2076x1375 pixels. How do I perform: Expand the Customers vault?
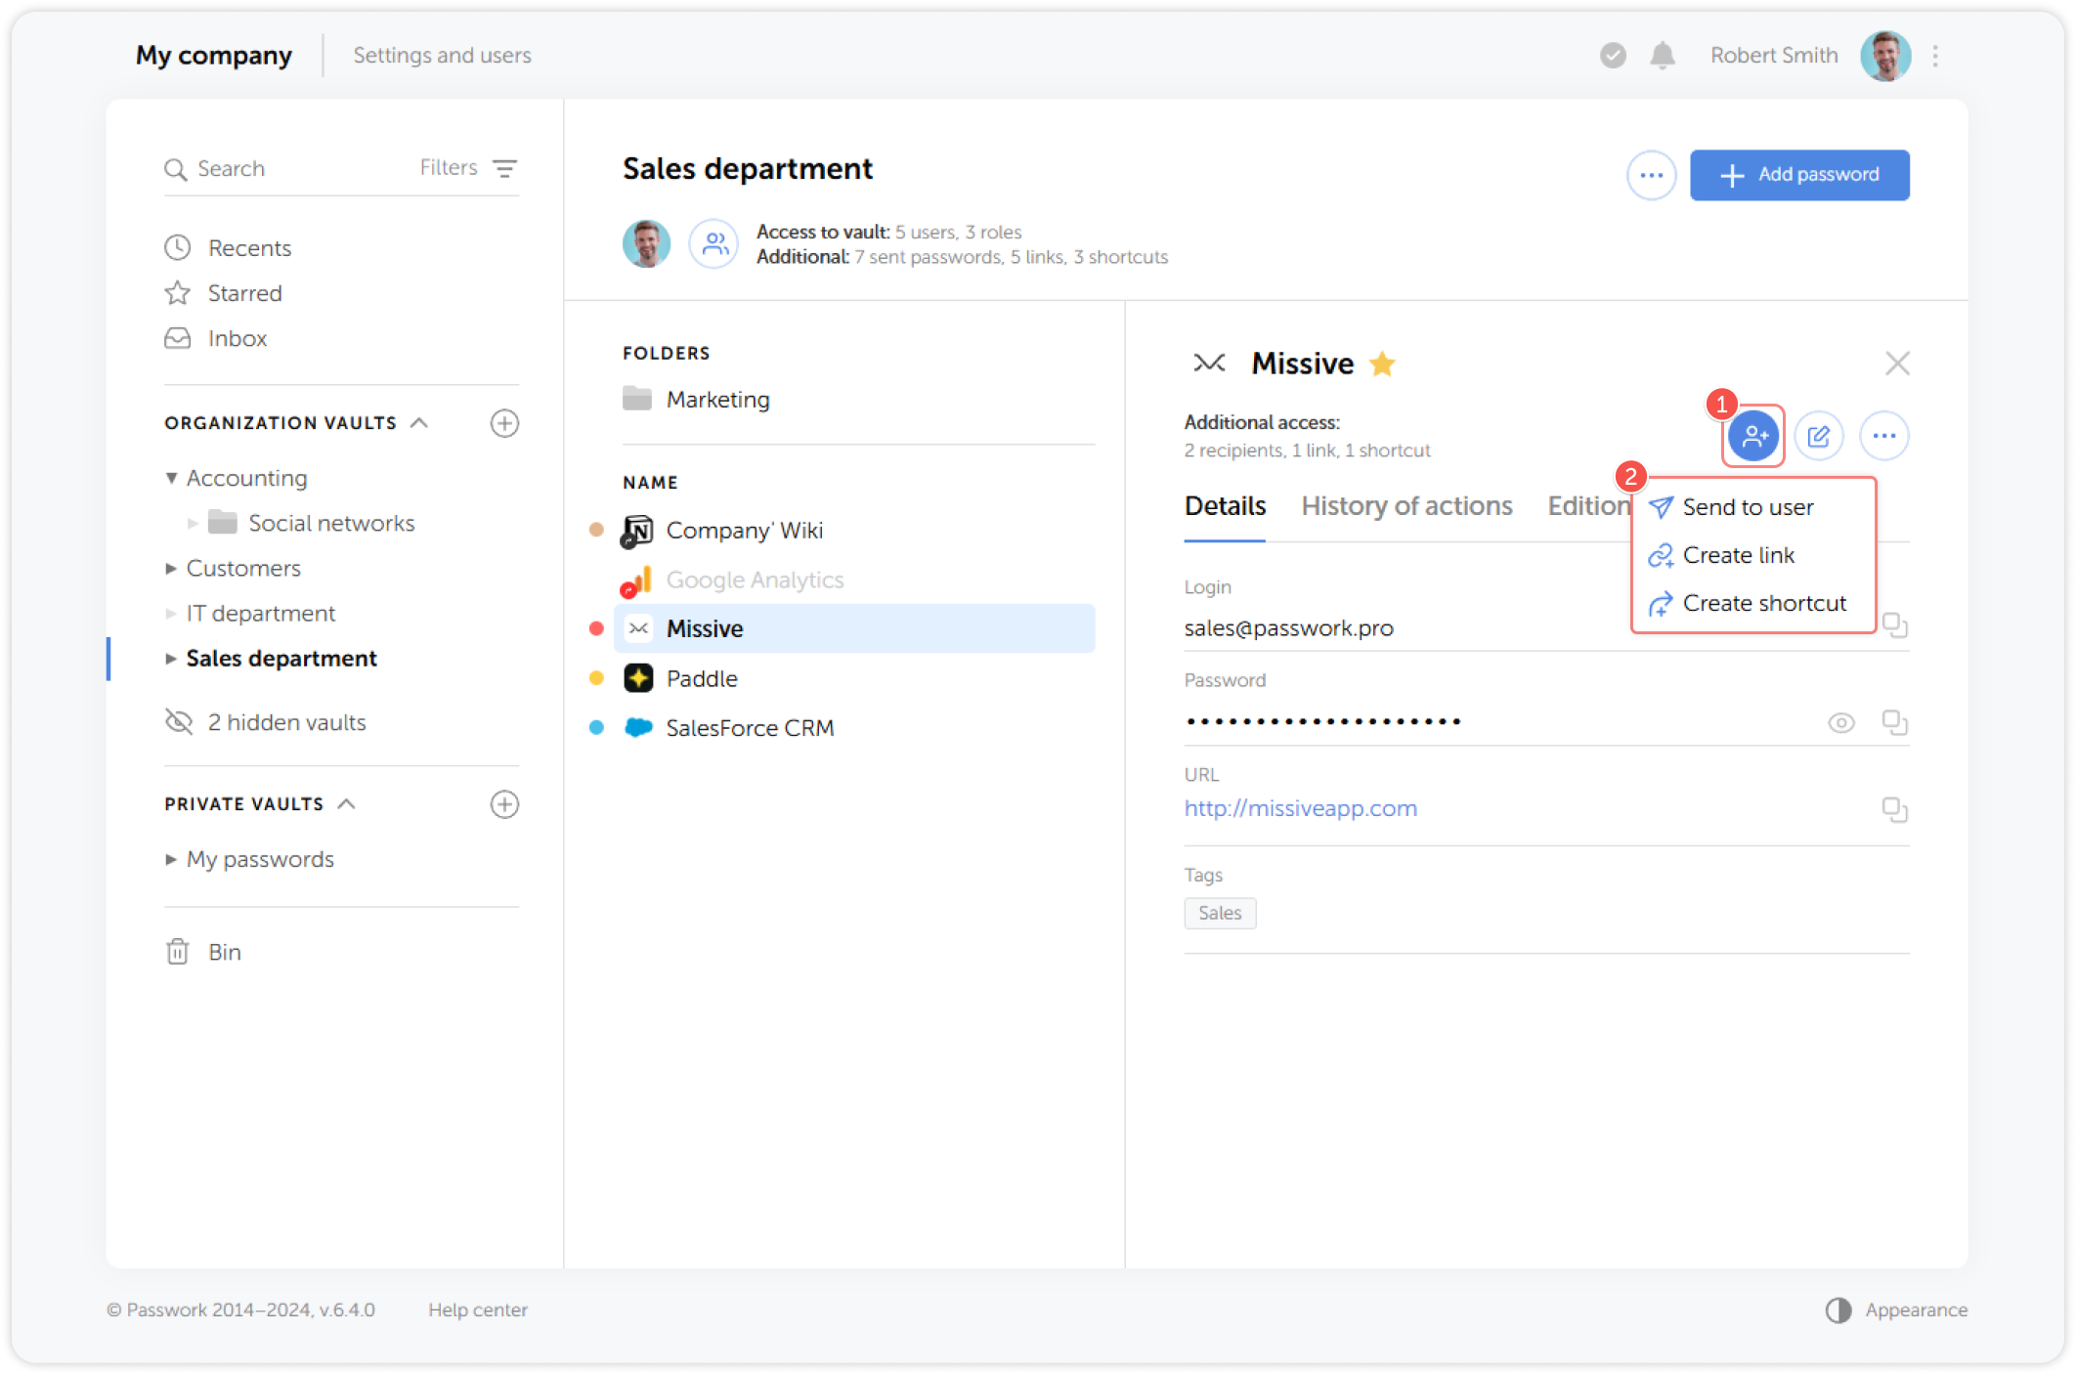click(x=170, y=568)
